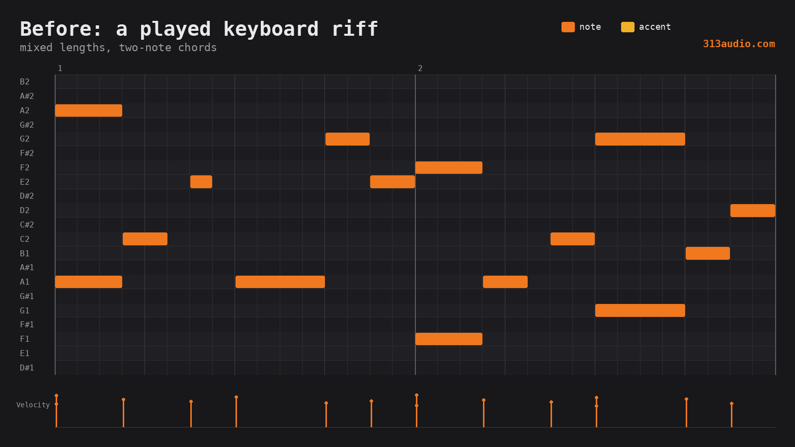Viewport: 795px width, 447px height.
Task: Click the G#1 pitch label
Action: 27,296
